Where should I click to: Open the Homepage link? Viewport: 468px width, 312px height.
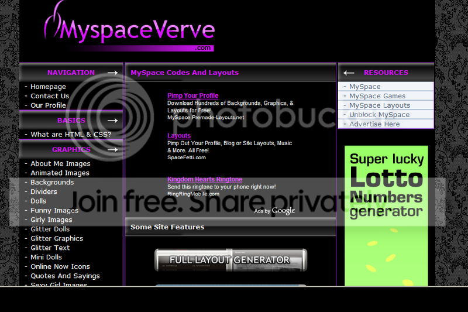click(48, 87)
